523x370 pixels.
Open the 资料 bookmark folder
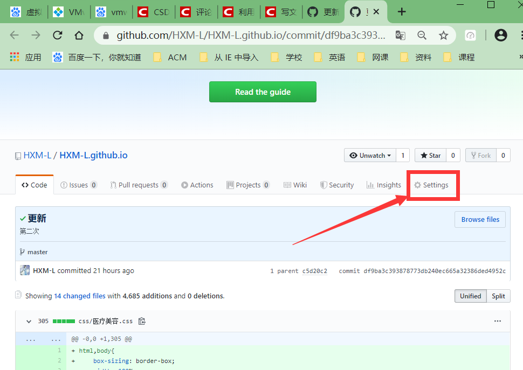click(416, 57)
